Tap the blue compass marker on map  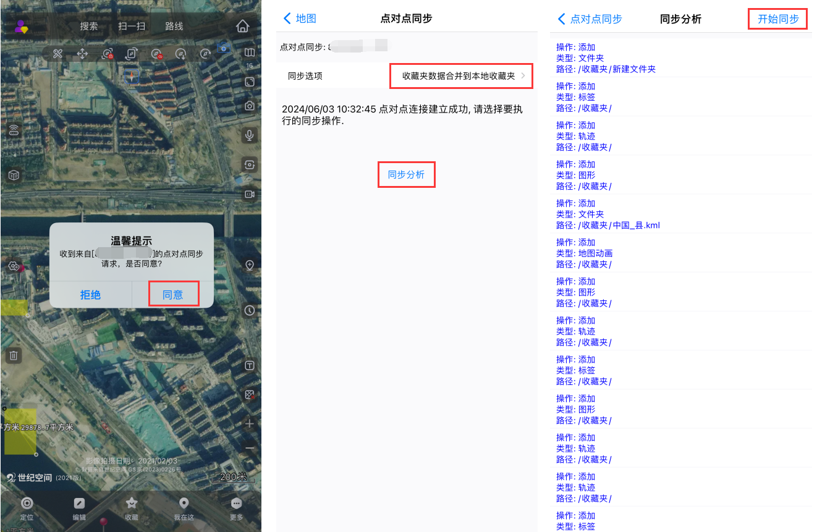coord(132,77)
